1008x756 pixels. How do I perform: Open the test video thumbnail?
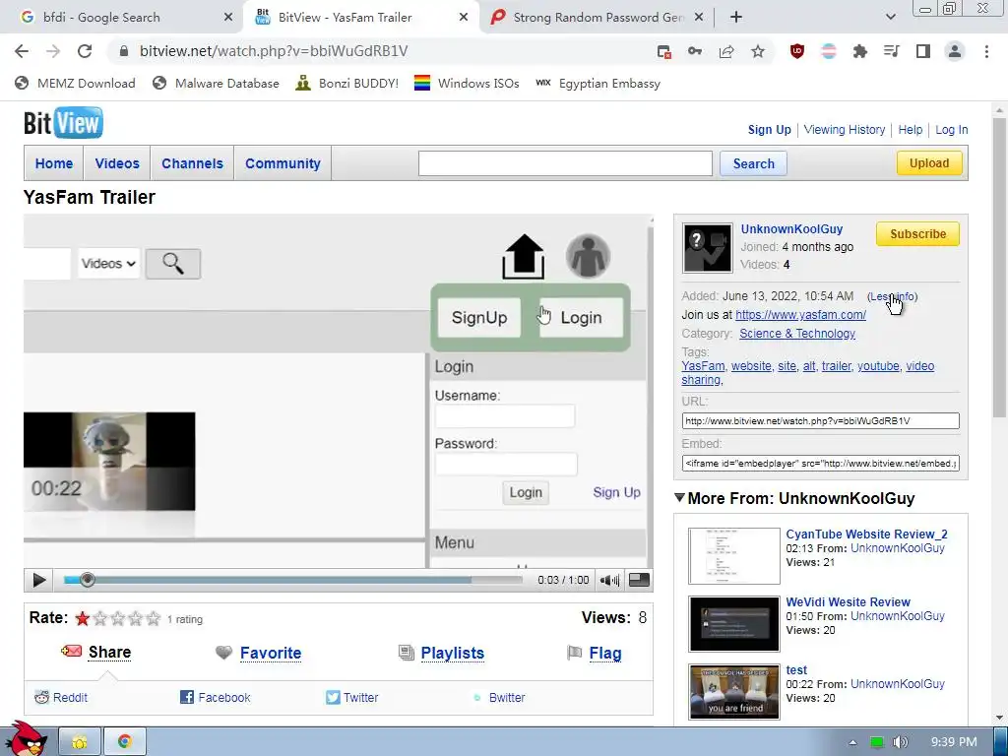point(733,692)
